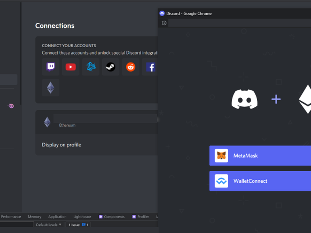Click the pink swirl icon in left sidebar
This screenshot has width=311, height=233.
(11, 106)
